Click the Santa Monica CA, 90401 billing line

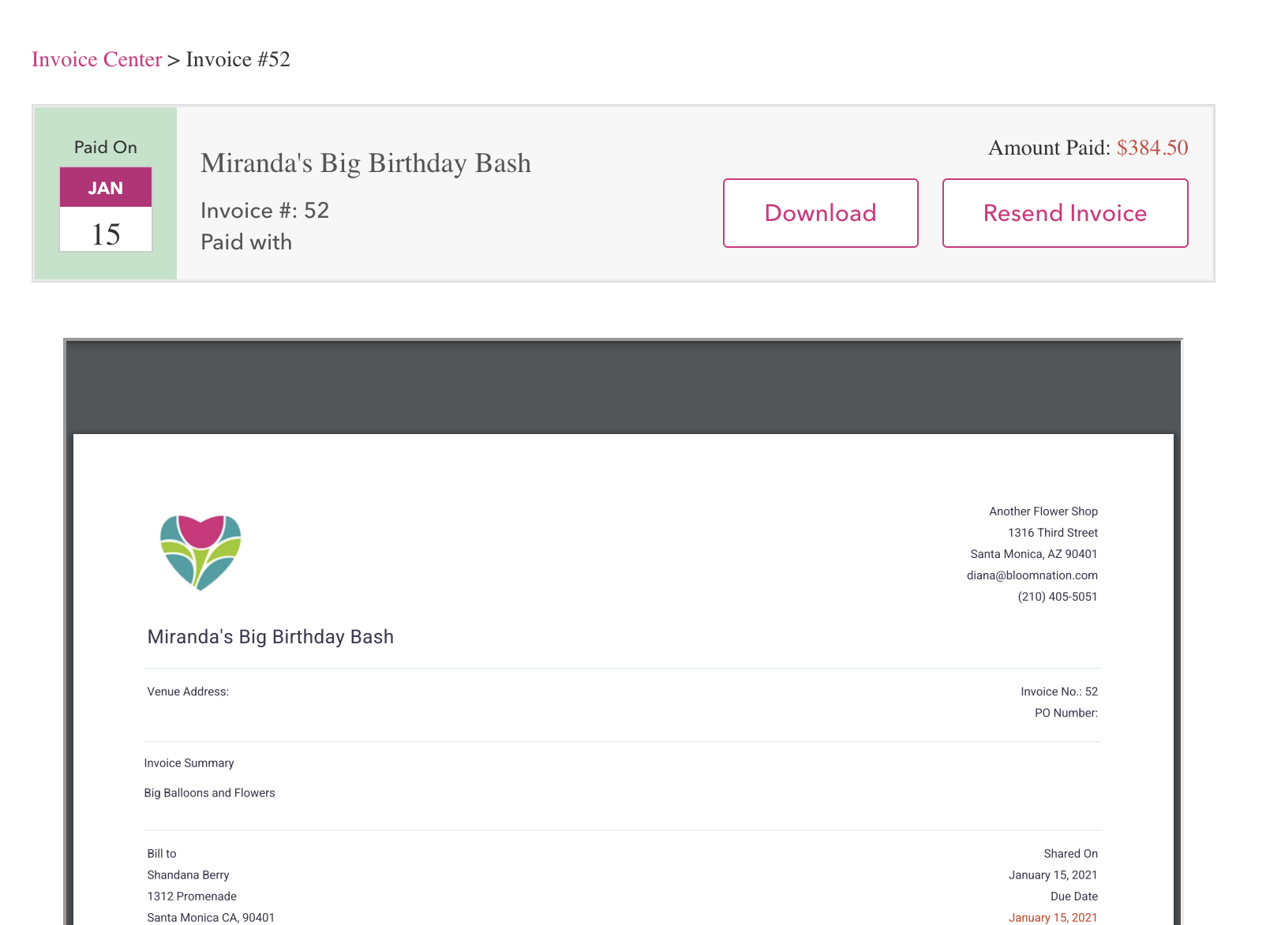(x=211, y=918)
